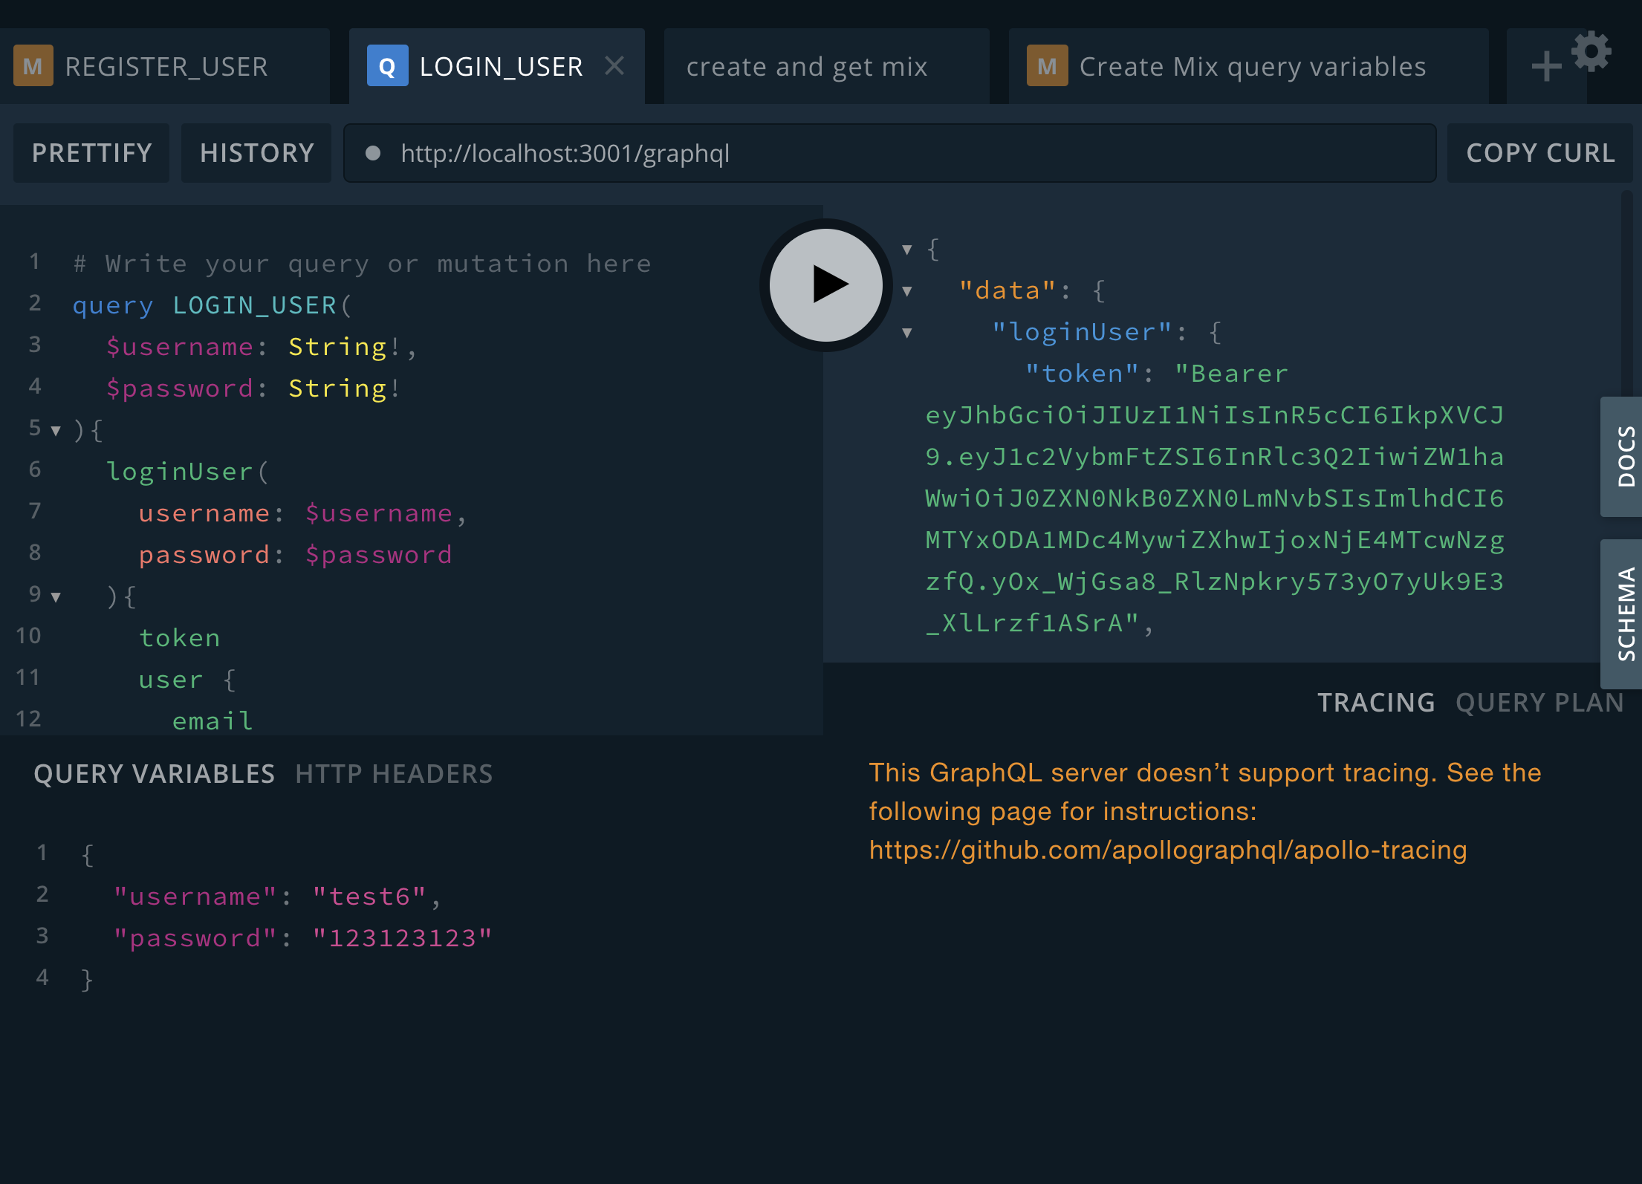1642x1184 pixels.
Task: Click the M icon on Create Mix tab
Action: point(1047,66)
